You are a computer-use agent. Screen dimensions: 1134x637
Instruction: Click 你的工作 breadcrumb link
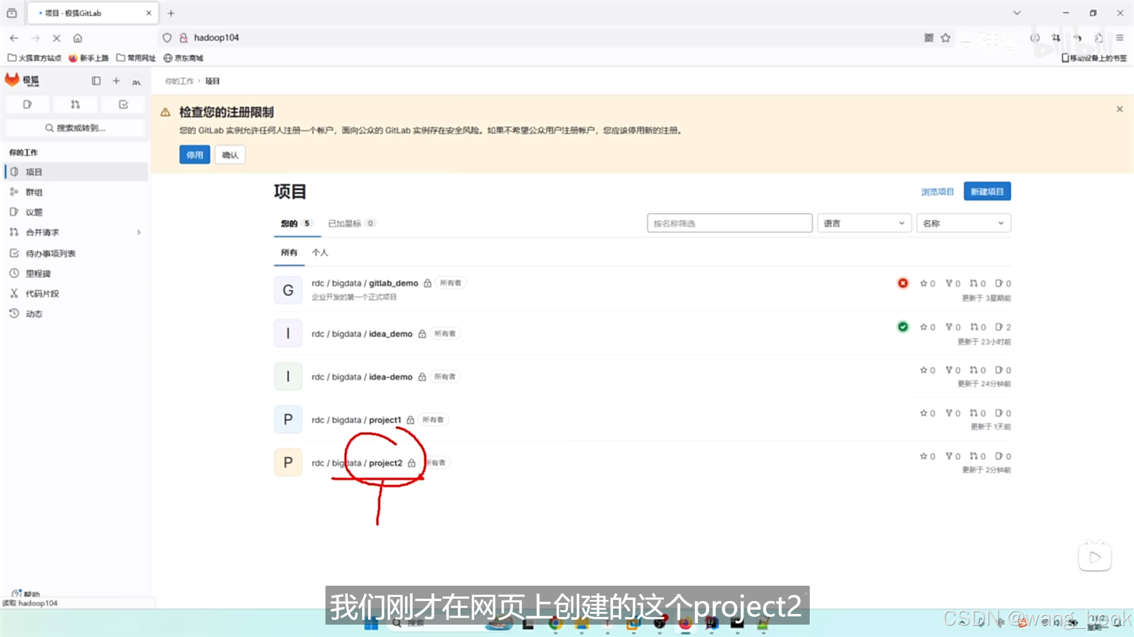pyautogui.click(x=179, y=81)
